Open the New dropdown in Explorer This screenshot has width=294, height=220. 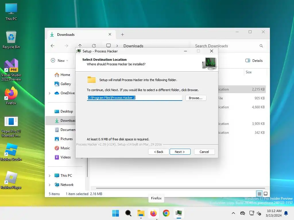[59, 60]
